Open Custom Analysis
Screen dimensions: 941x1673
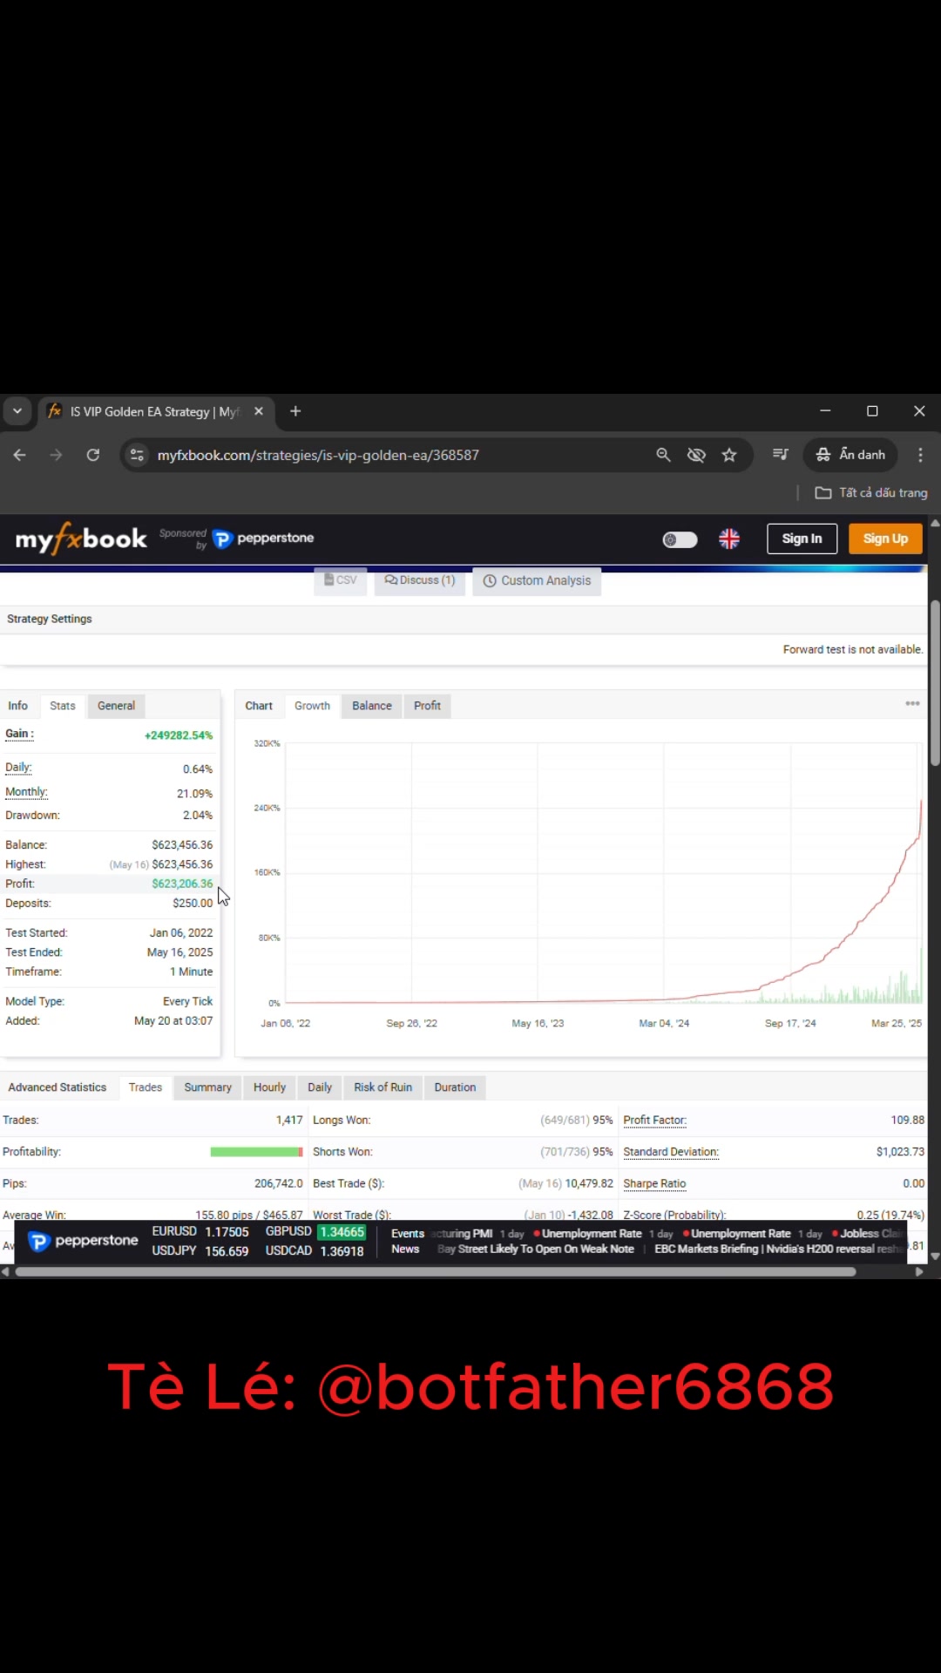tap(537, 580)
